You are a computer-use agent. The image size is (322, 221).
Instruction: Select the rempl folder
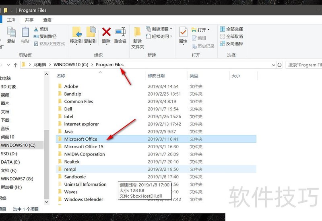point(156,169)
